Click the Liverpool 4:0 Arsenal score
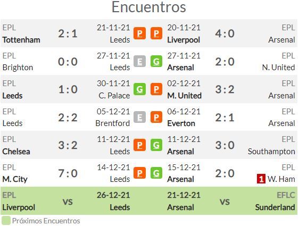Viewport: 299px width, 226px height. pos(225,34)
